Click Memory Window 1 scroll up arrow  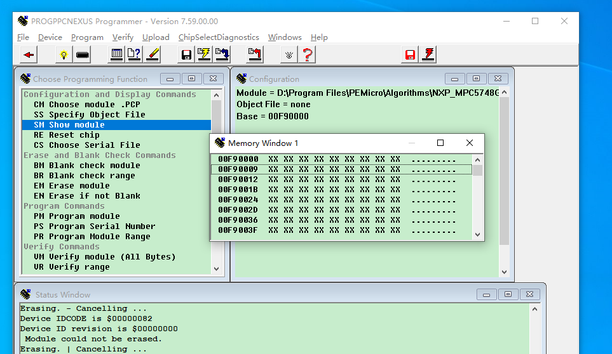477,160
